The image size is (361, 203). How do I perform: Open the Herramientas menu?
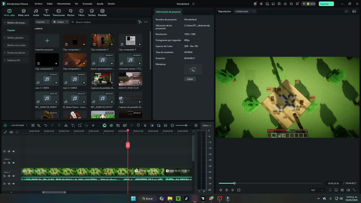tap(64, 4)
